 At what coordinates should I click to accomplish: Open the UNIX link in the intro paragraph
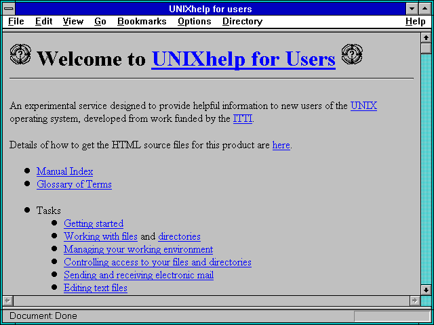[x=363, y=106]
